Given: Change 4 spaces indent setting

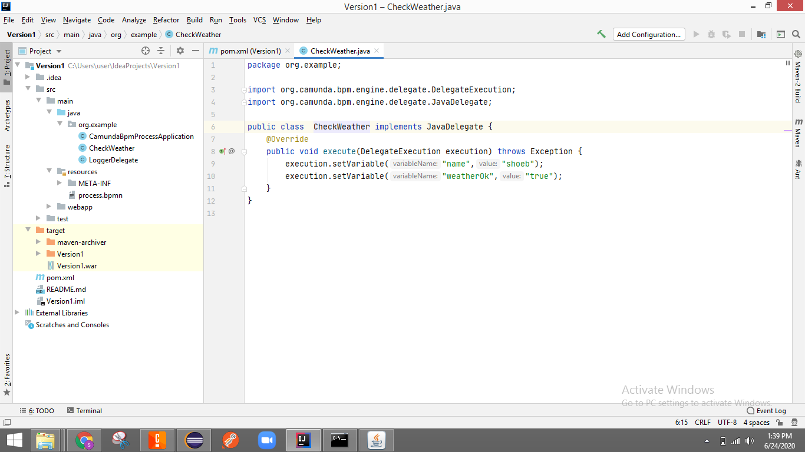Looking at the screenshot, I should click(x=756, y=423).
